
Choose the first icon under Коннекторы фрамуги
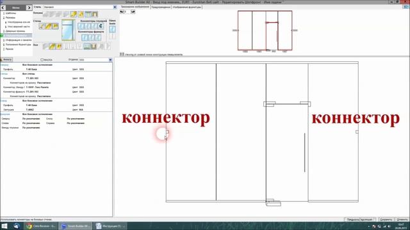tap(84, 38)
